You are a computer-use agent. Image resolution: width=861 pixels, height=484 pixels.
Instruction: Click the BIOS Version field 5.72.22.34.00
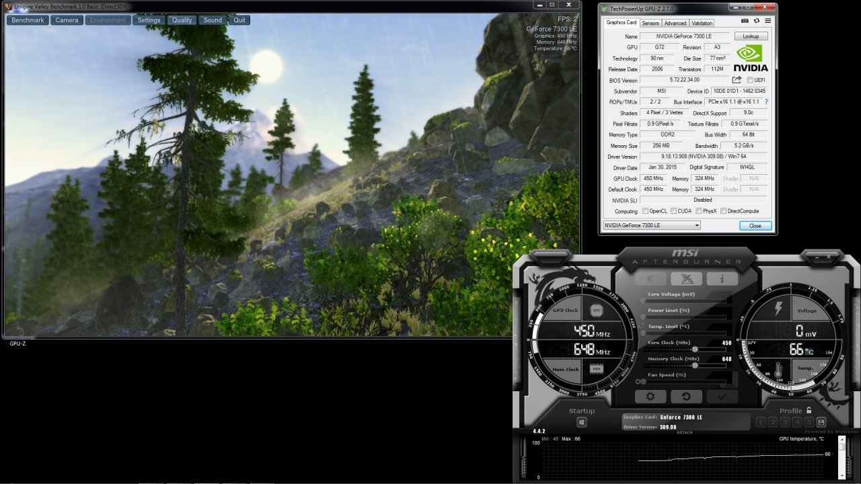tap(685, 80)
